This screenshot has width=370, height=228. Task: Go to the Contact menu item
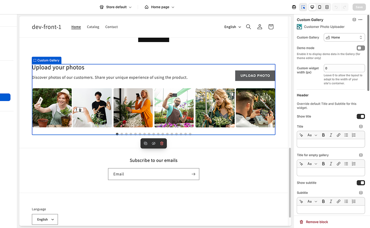[111, 27]
